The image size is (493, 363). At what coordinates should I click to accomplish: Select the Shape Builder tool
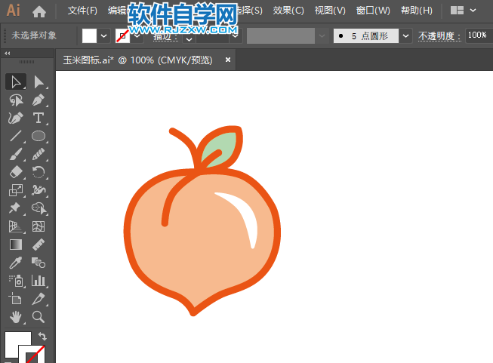pos(39,208)
